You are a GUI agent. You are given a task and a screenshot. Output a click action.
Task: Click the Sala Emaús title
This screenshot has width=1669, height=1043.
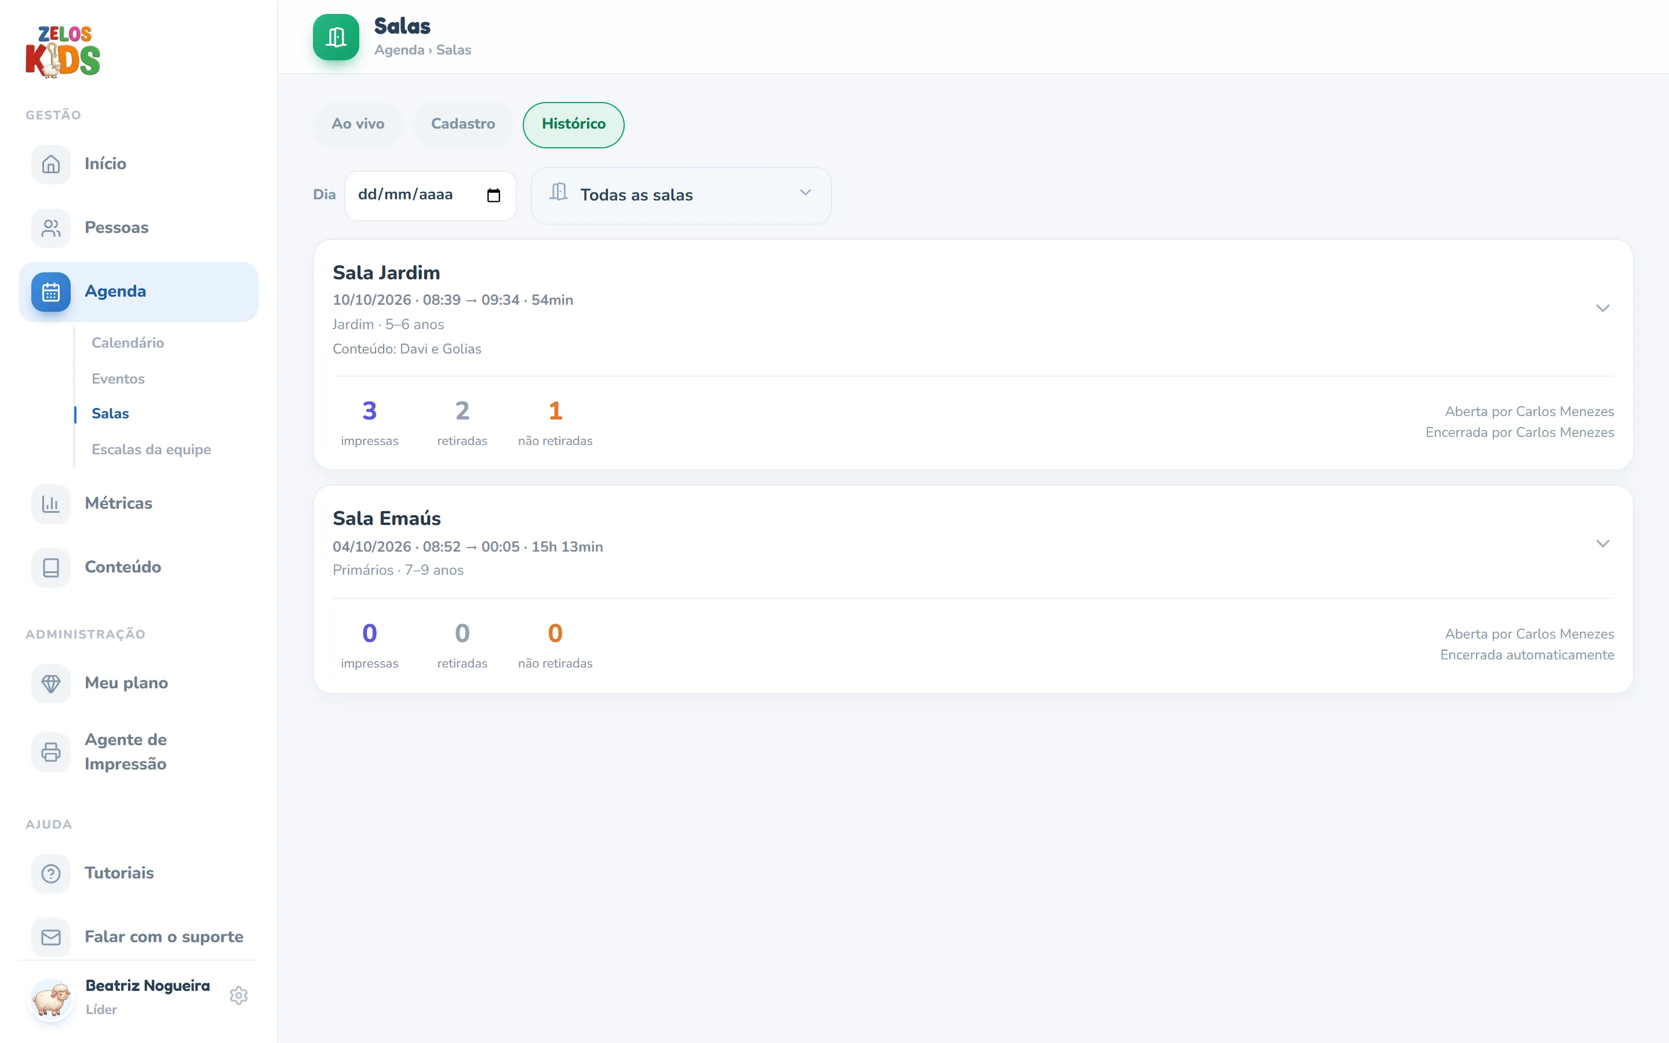point(387,519)
